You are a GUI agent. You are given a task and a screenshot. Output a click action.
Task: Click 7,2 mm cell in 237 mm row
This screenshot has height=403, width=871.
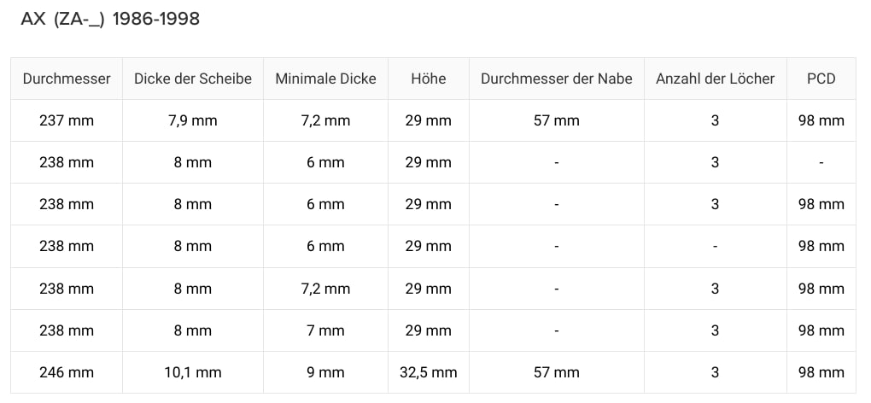(325, 120)
